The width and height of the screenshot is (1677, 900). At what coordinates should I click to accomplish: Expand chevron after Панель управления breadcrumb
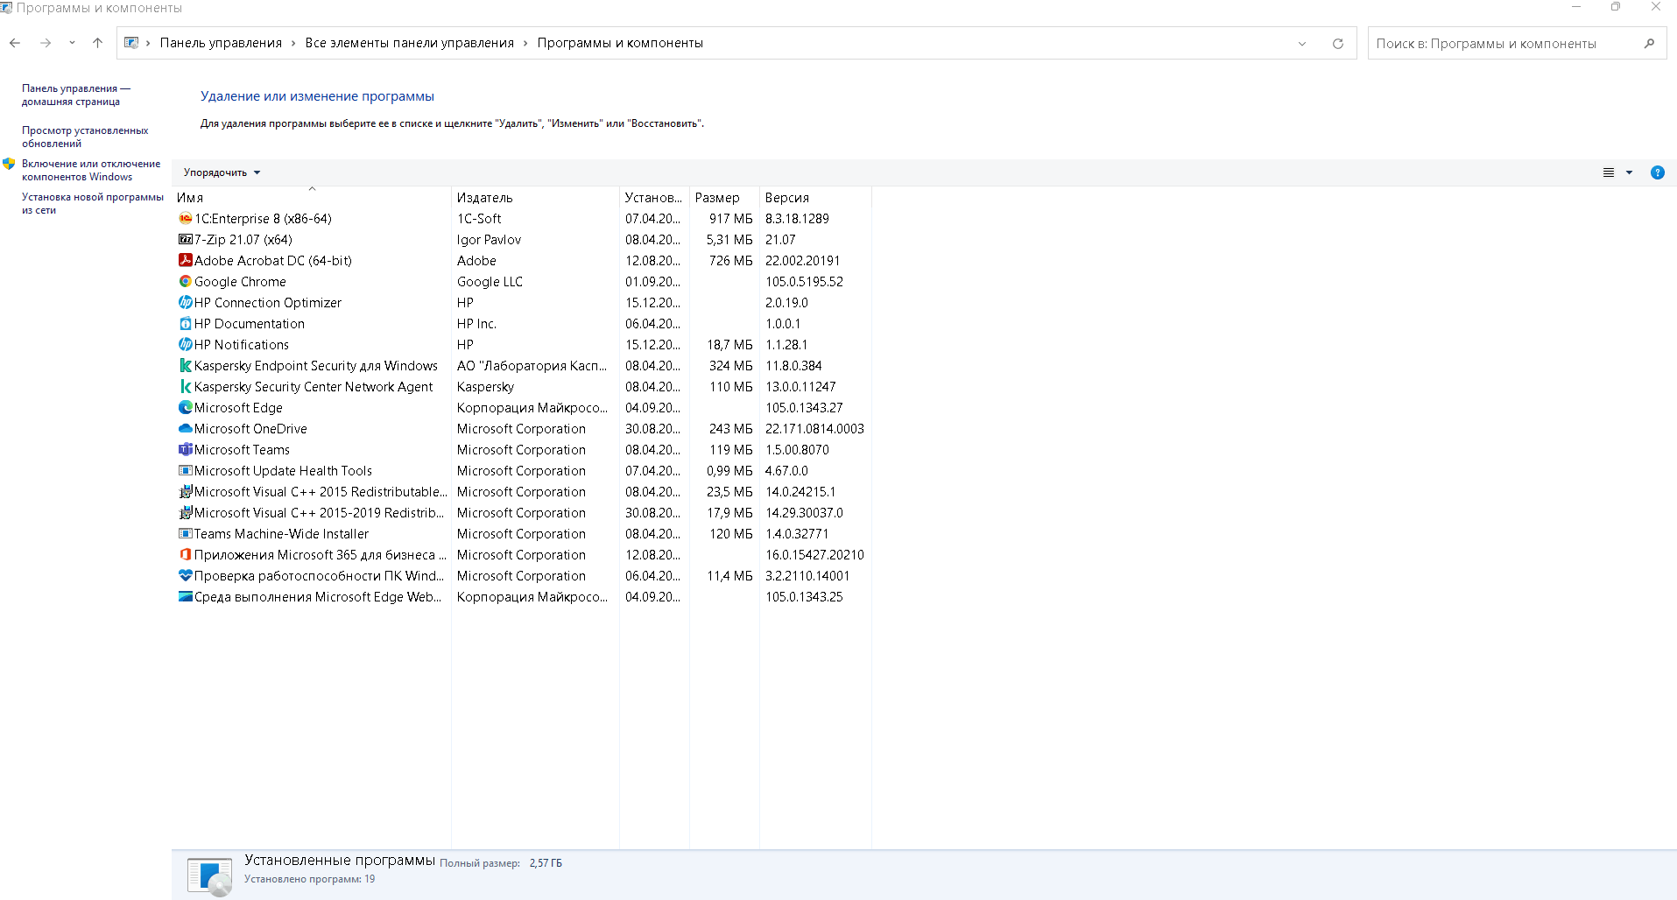(293, 43)
